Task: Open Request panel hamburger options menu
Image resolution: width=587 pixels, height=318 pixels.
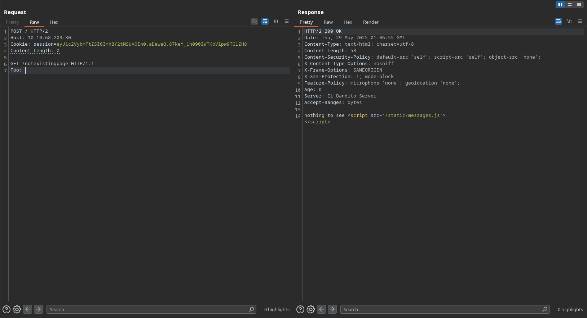Action: point(287,22)
